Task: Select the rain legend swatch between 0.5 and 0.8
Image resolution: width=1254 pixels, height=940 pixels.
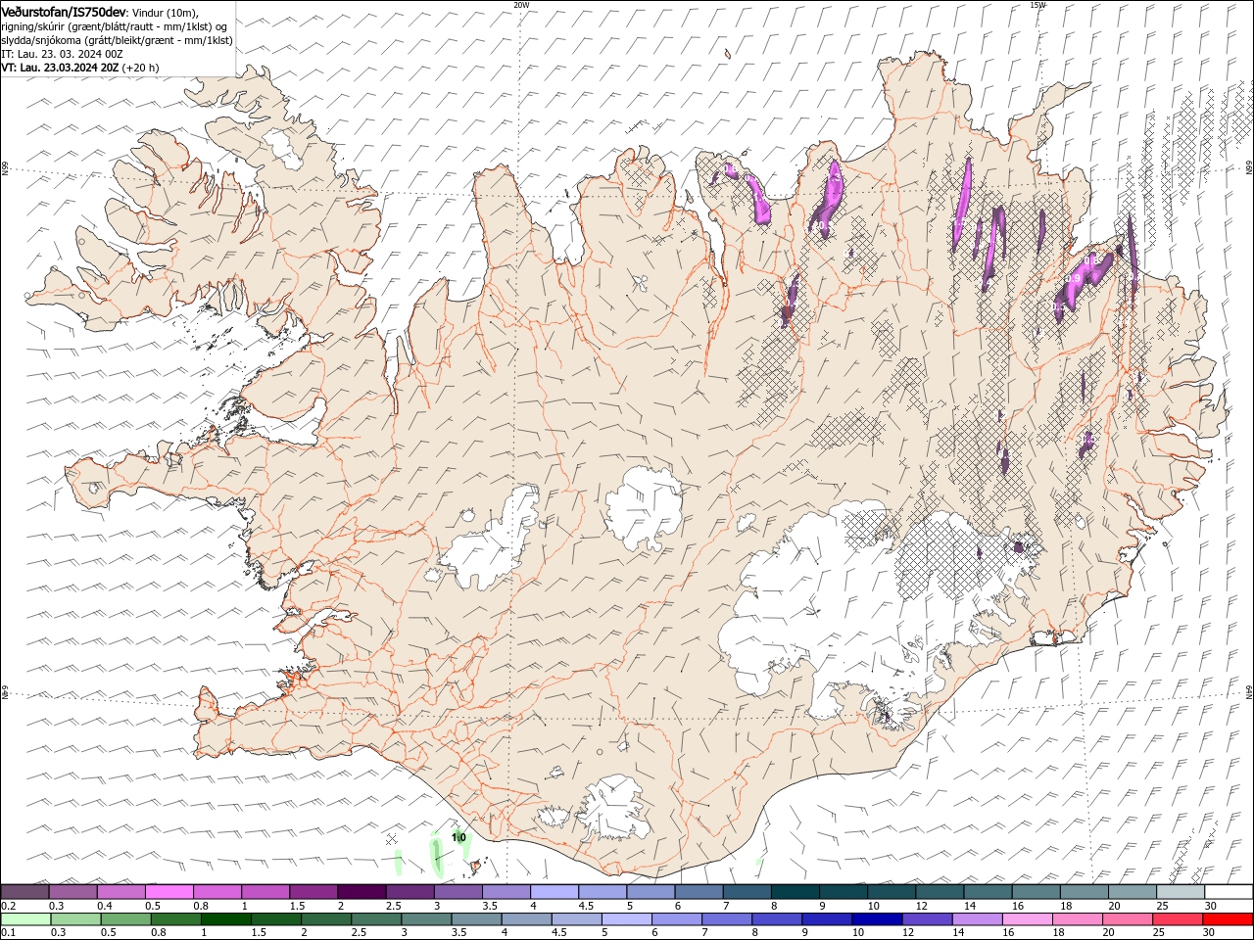Action: [125, 919]
